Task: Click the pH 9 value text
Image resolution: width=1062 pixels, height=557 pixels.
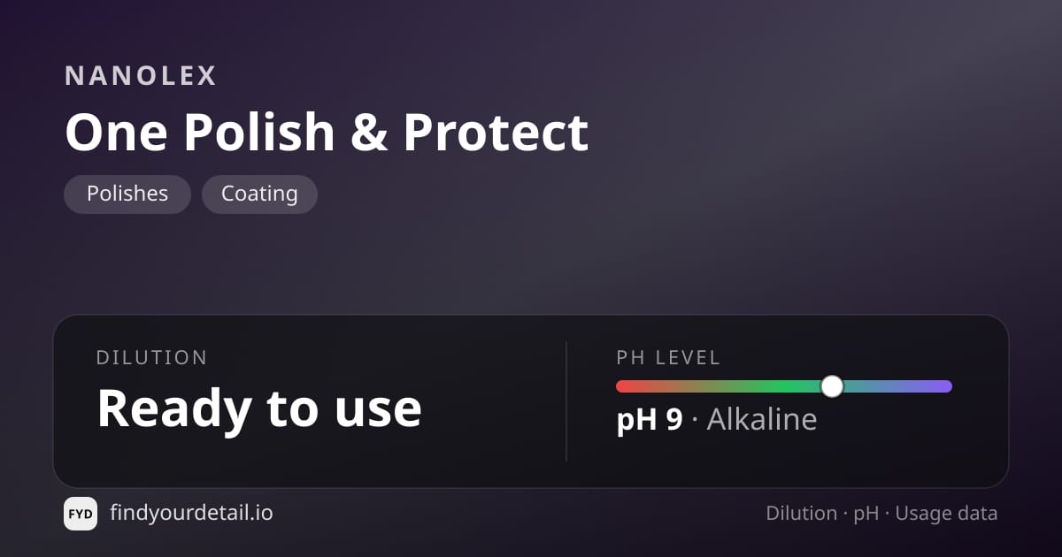Action: point(650,419)
